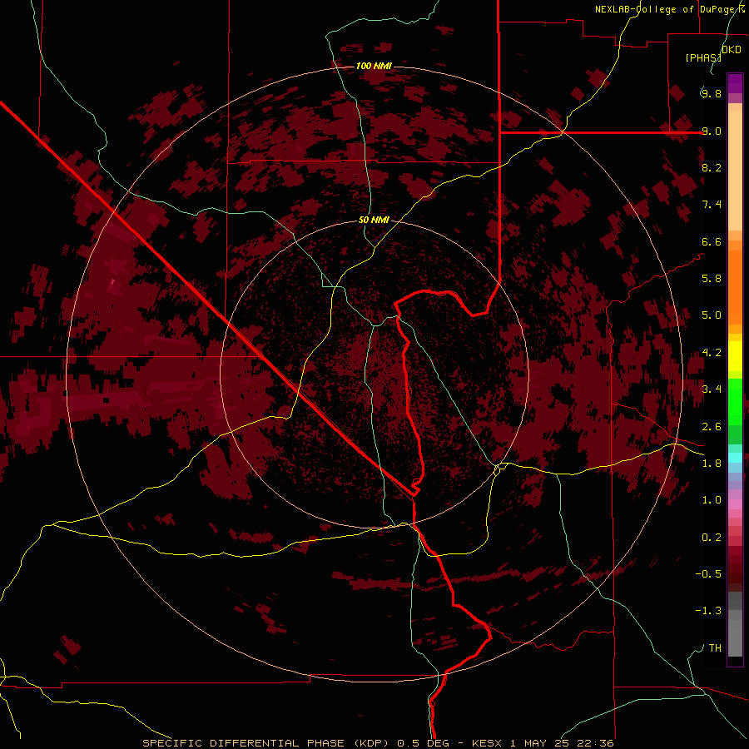Click the 1.8 colorbar value
749x749 pixels.
(x=712, y=464)
